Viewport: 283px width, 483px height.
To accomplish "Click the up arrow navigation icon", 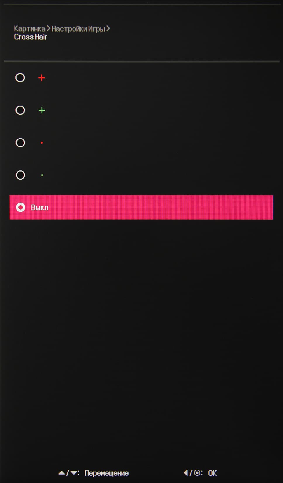I will [62, 473].
